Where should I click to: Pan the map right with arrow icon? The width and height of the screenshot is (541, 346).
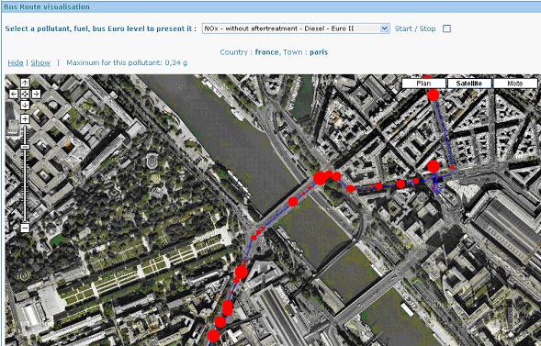(36, 94)
